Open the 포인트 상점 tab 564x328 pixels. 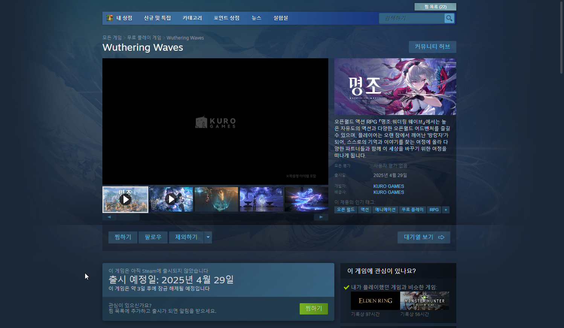click(x=227, y=18)
